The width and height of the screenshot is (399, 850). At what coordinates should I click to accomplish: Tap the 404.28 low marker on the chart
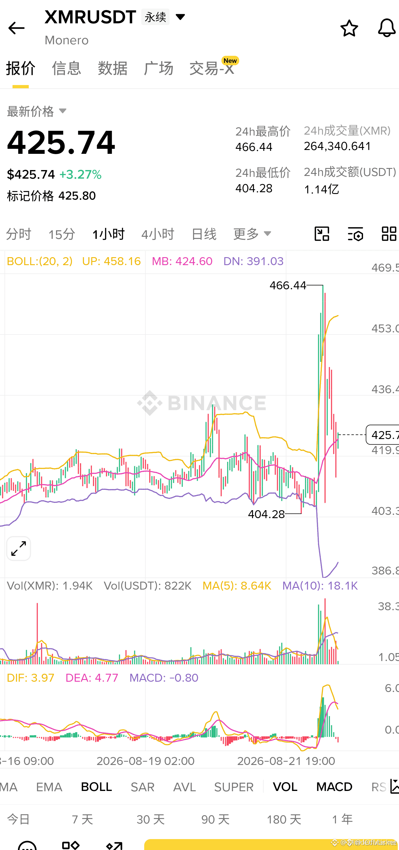pyautogui.click(x=266, y=514)
